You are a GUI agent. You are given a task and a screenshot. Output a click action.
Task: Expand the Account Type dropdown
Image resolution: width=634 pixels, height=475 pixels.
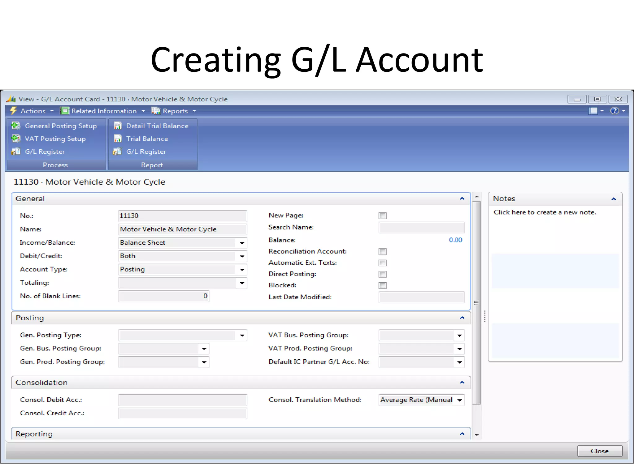click(242, 270)
